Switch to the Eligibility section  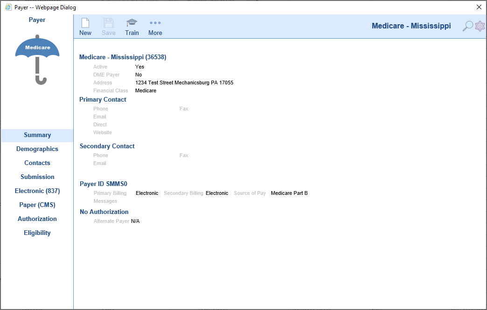[37, 233]
